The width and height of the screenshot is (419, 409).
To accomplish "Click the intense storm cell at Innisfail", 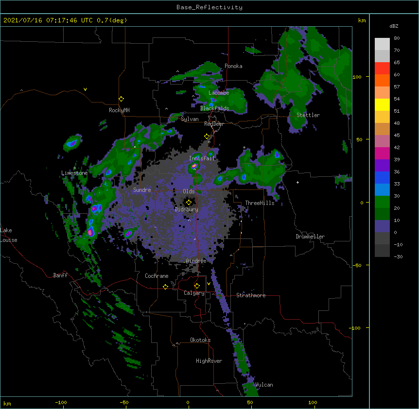I will point(194,166).
